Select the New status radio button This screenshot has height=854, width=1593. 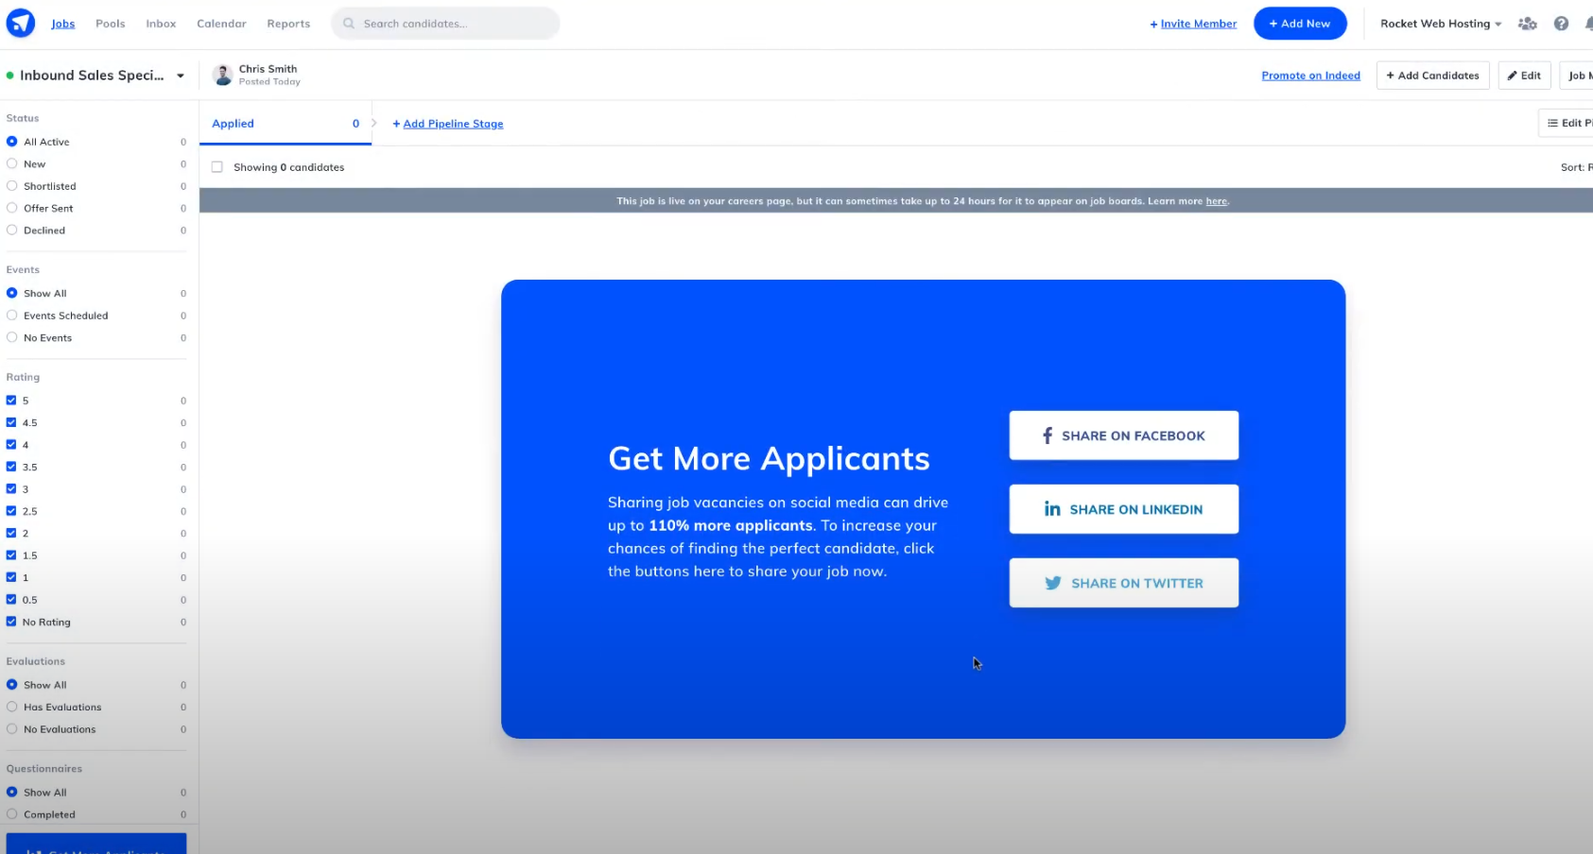10,163
